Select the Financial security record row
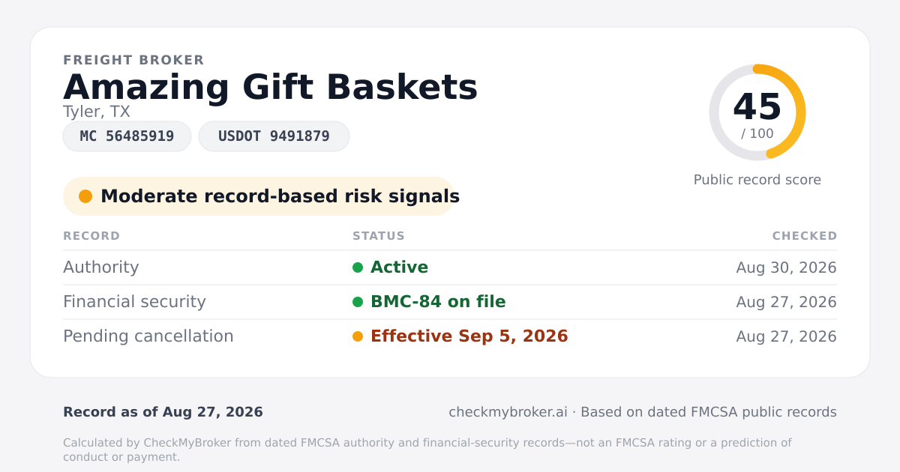 (450, 302)
